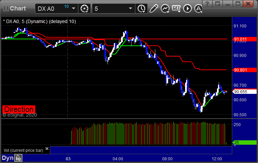Click the pop-out window icon in title bar
Screen dimensions: 258x163
coord(218,4)
